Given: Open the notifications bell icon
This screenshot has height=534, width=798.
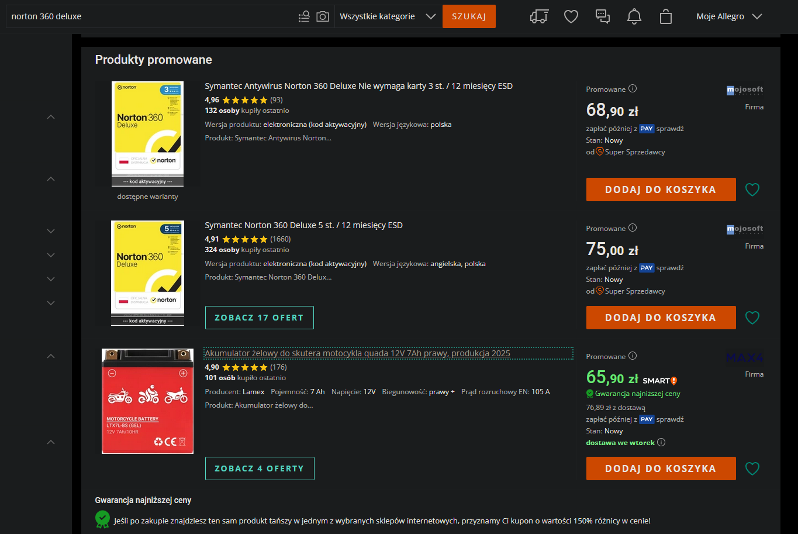Looking at the screenshot, I should tap(634, 16).
